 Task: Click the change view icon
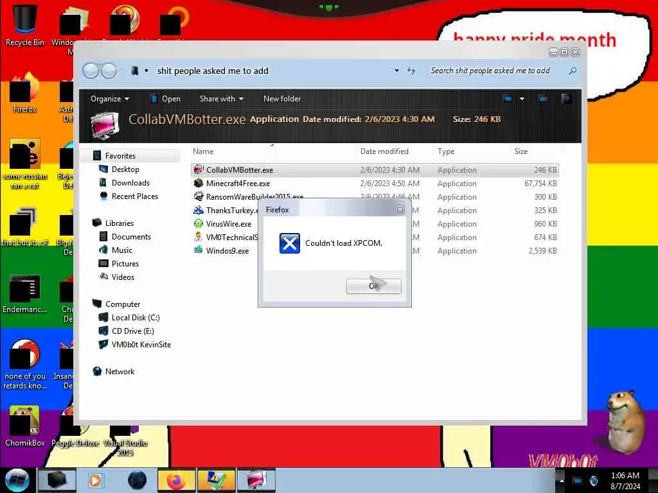pos(508,99)
